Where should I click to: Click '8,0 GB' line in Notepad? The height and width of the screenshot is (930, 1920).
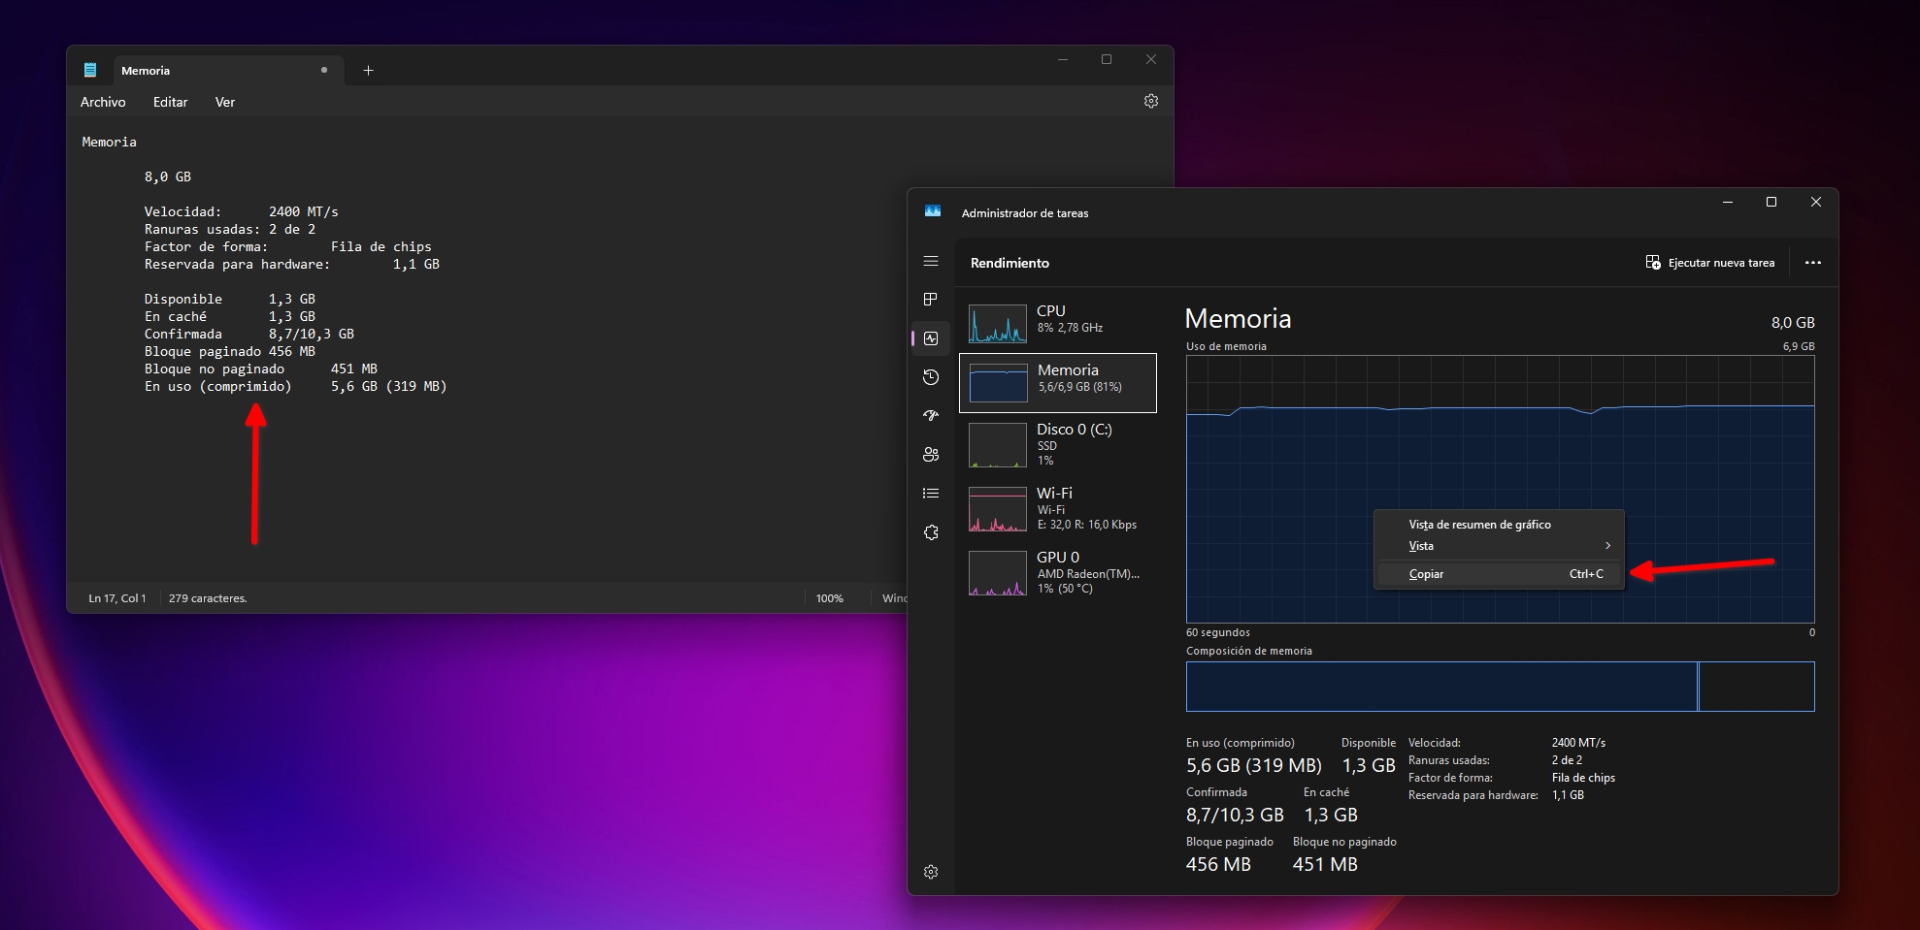pyautogui.click(x=168, y=176)
